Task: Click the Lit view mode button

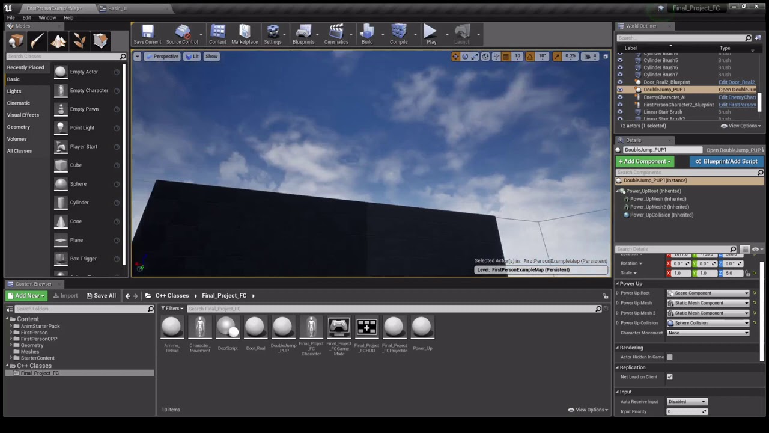Action: coord(192,57)
